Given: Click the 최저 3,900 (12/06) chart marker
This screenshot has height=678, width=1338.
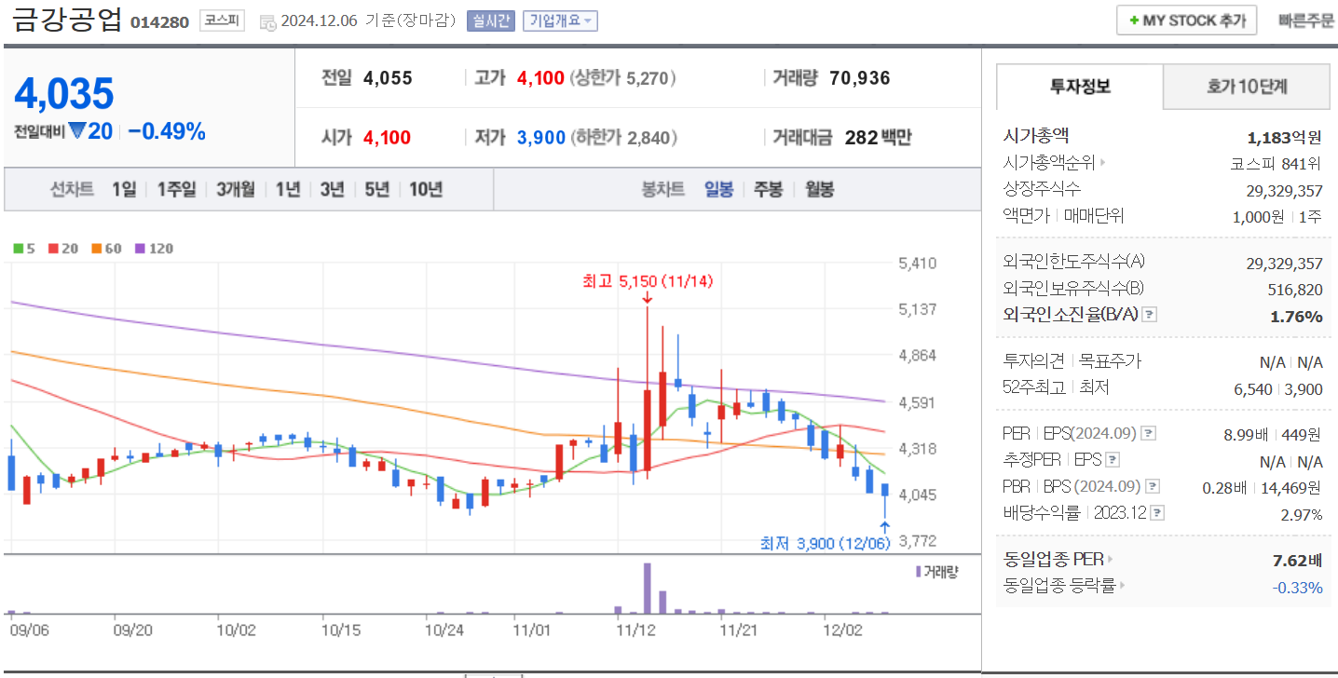Looking at the screenshot, I should pyautogui.click(x=827, y=543).
